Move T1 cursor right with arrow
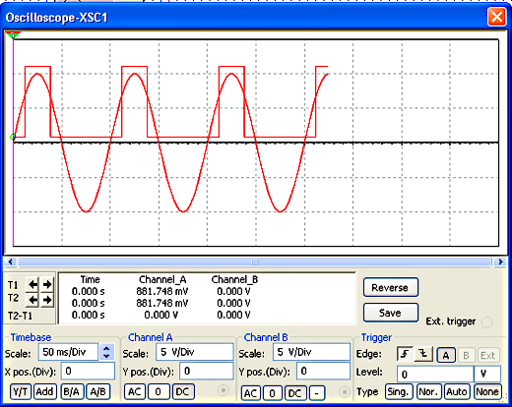 tap(47, 284)
